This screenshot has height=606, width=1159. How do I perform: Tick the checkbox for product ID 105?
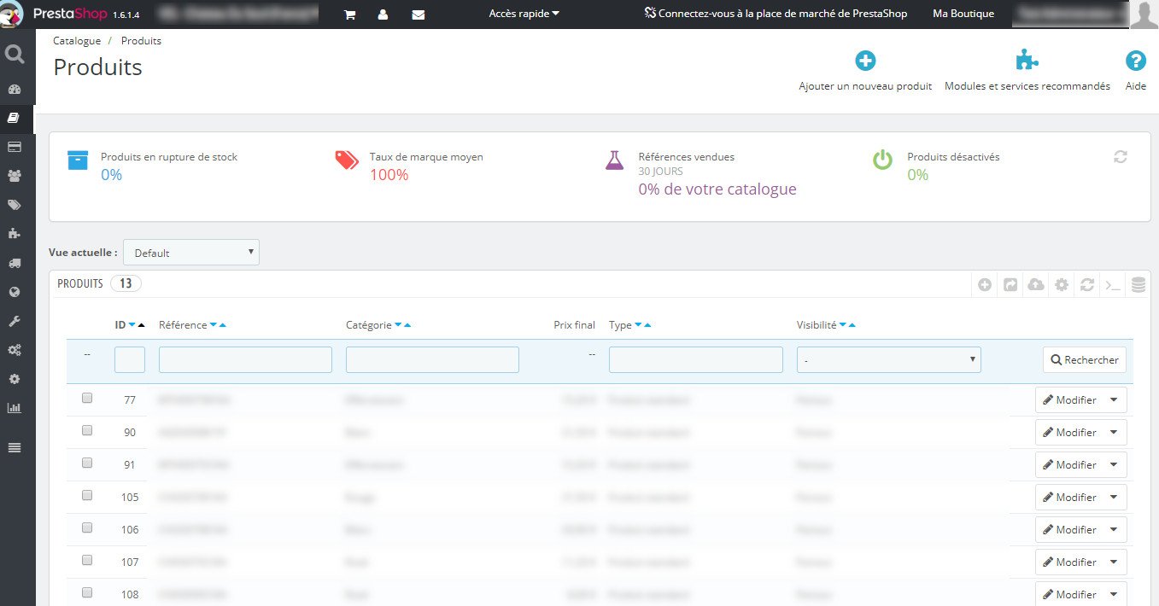coord(87,495)
